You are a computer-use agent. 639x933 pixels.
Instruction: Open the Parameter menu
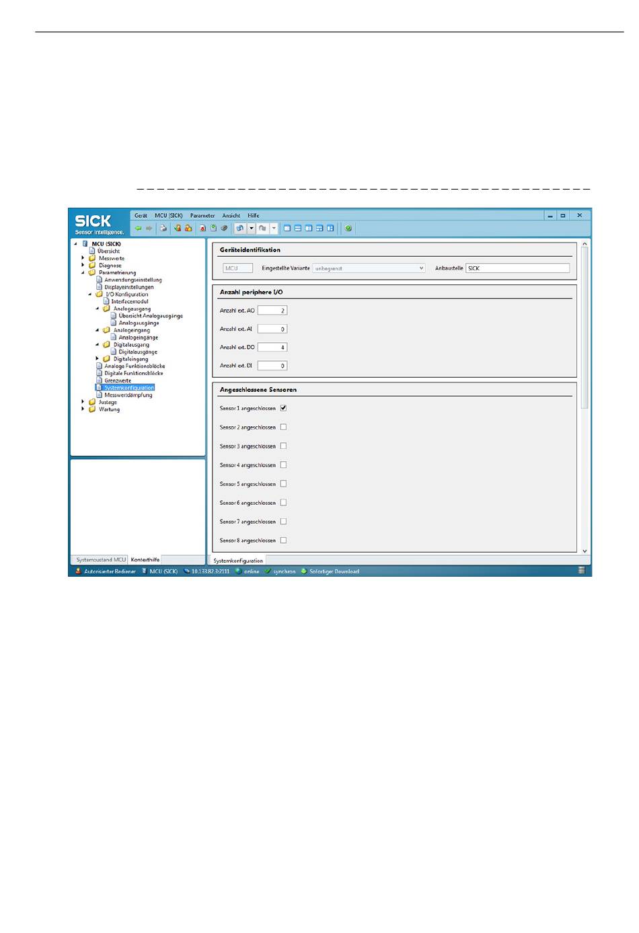click(x=202, y=216)
